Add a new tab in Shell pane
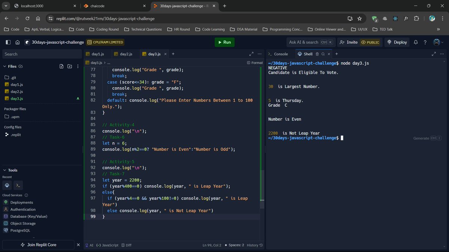Screen dimensions: 449x252 336,54
